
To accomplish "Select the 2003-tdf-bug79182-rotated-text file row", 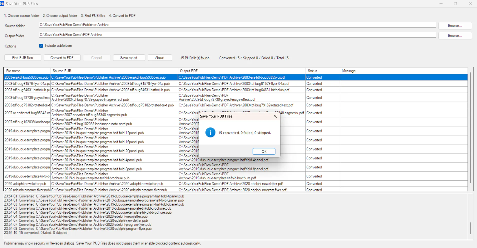I will 236,105.
